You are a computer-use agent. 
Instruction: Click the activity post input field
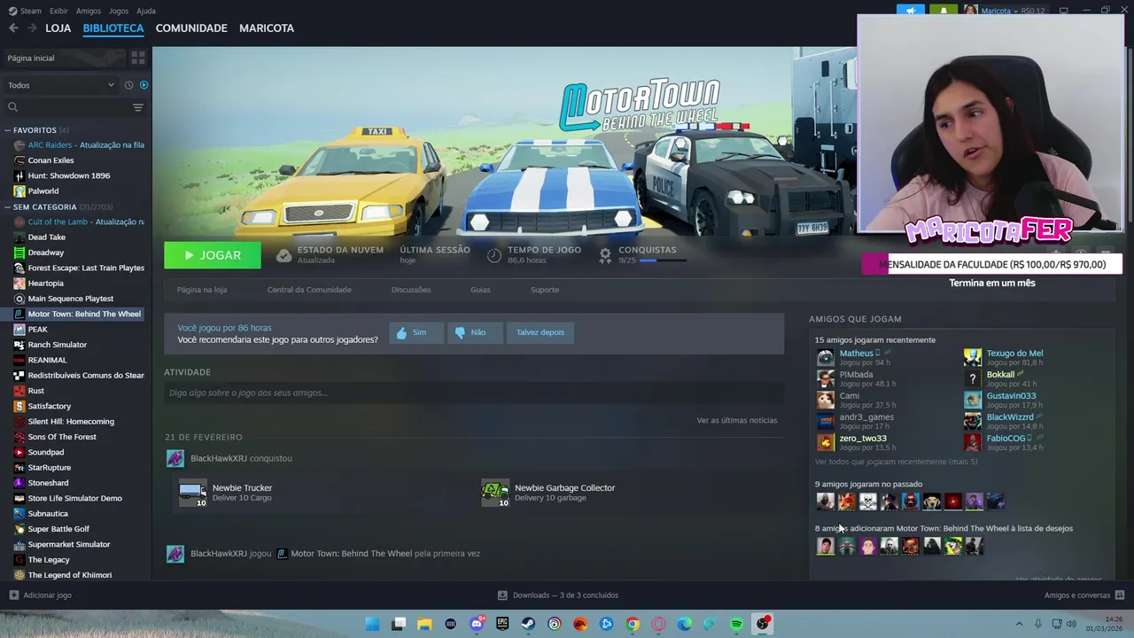click(x=474, y=393)
